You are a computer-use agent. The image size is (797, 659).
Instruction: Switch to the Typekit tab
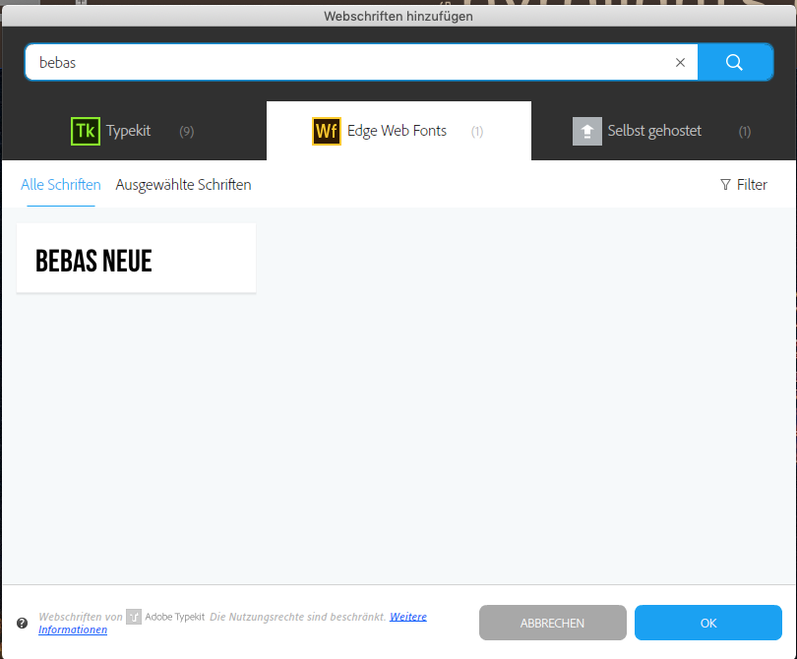tap(134, 131)
